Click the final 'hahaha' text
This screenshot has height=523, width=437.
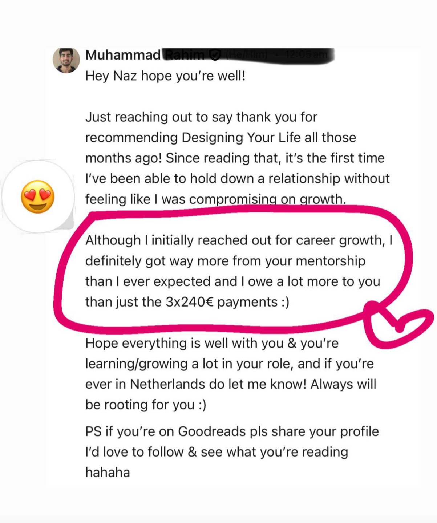(108, 473)
